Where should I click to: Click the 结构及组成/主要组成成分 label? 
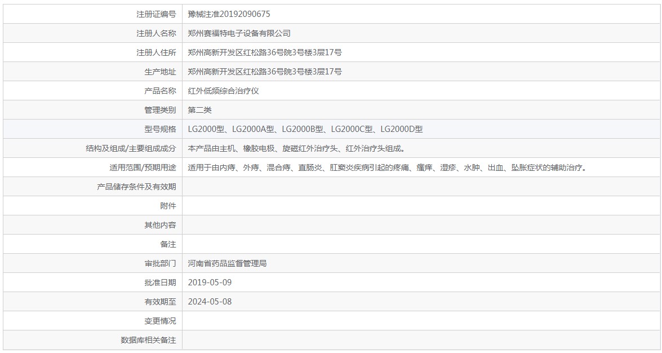(131, 148)
